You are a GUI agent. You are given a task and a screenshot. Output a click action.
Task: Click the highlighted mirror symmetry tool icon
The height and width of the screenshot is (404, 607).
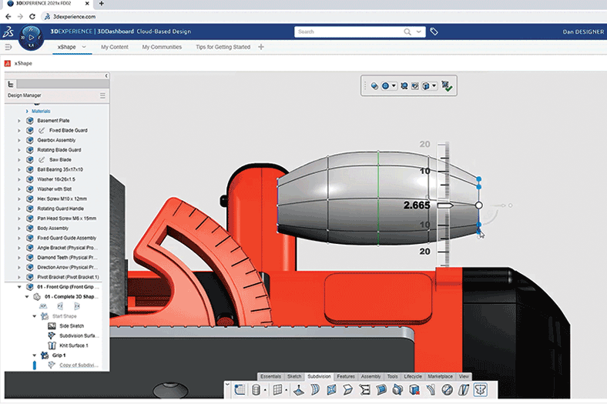480,389
